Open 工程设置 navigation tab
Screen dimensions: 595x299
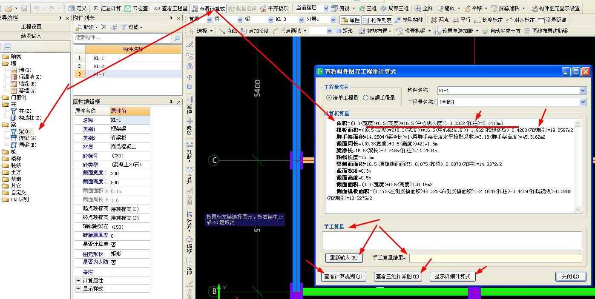point(32,27)
